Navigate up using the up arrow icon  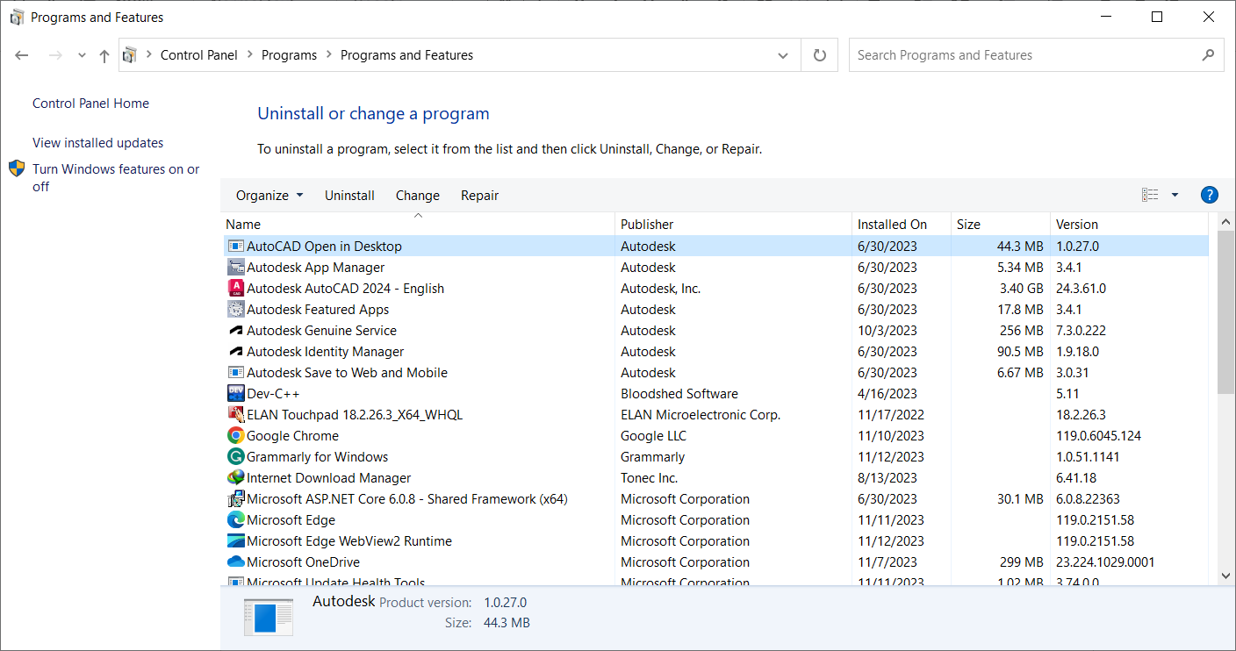[104, 54]
